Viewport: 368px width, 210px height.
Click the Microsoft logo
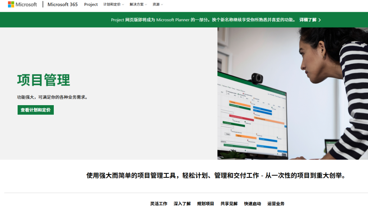click(x=22, y=4)
